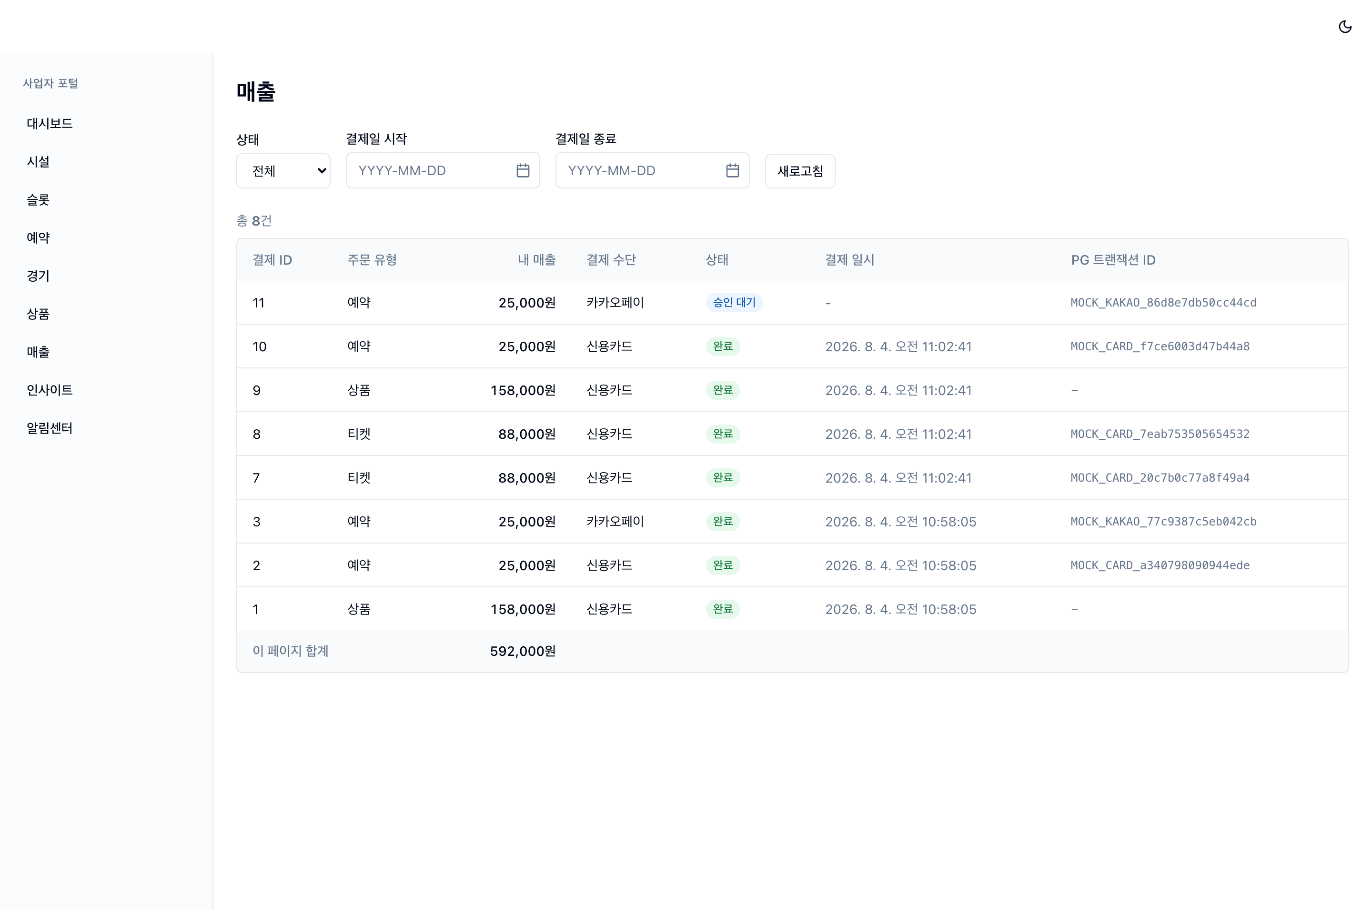
Task: Click the 이 페이지 합계 label
Action: 291,651
